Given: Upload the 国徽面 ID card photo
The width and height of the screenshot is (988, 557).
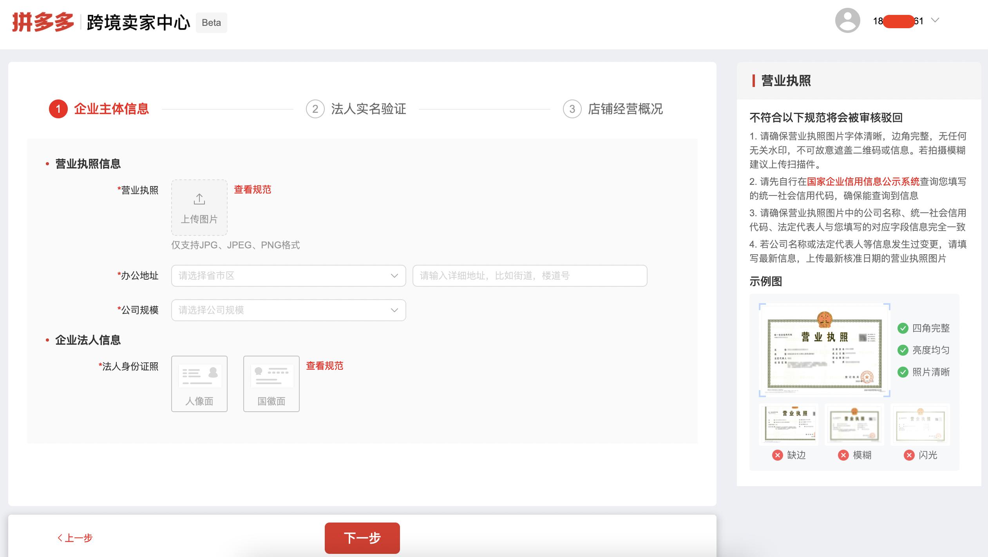Looking at the screenshot, I should tap(271, 383).
